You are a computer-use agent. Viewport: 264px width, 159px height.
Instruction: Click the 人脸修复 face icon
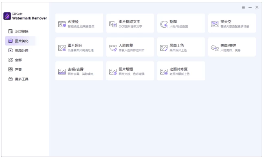point(113,48)
